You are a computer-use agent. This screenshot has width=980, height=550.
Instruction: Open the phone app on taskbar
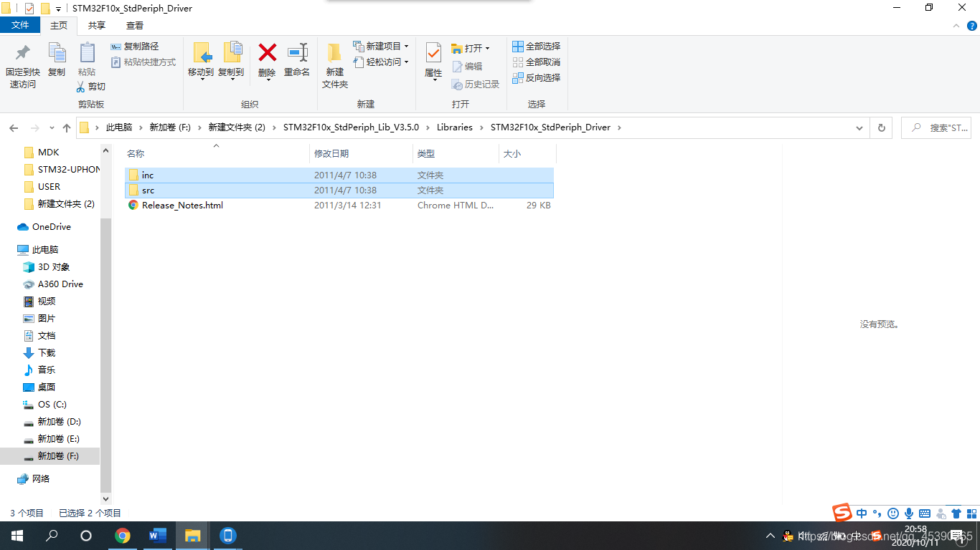coord(228,536)
